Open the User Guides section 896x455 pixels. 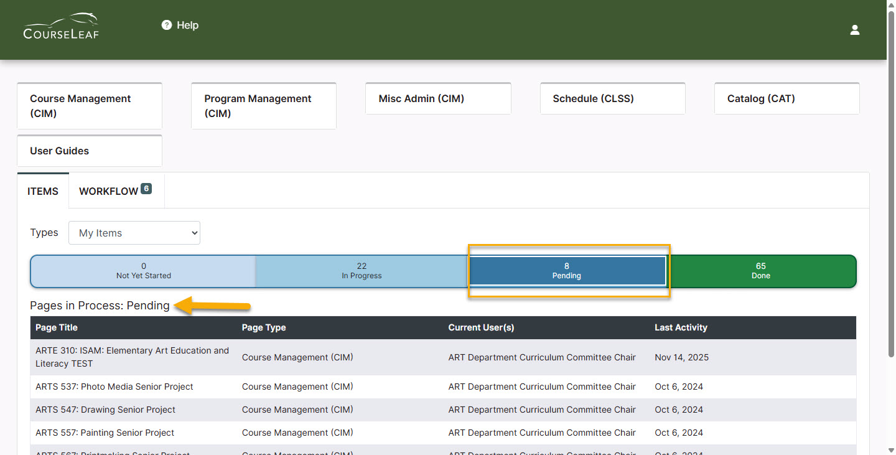coord(89,150)
